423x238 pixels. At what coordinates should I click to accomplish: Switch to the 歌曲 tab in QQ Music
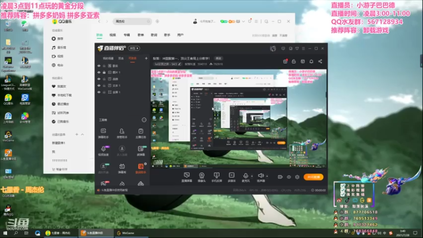click(99, 35)
